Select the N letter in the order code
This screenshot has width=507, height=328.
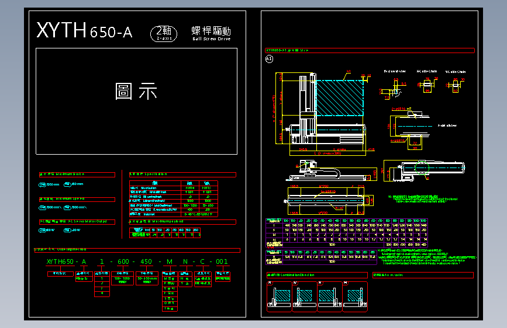coord(185,261)
